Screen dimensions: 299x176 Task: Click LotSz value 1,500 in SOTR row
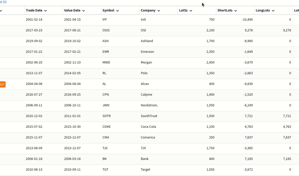(x=210, y=116)
